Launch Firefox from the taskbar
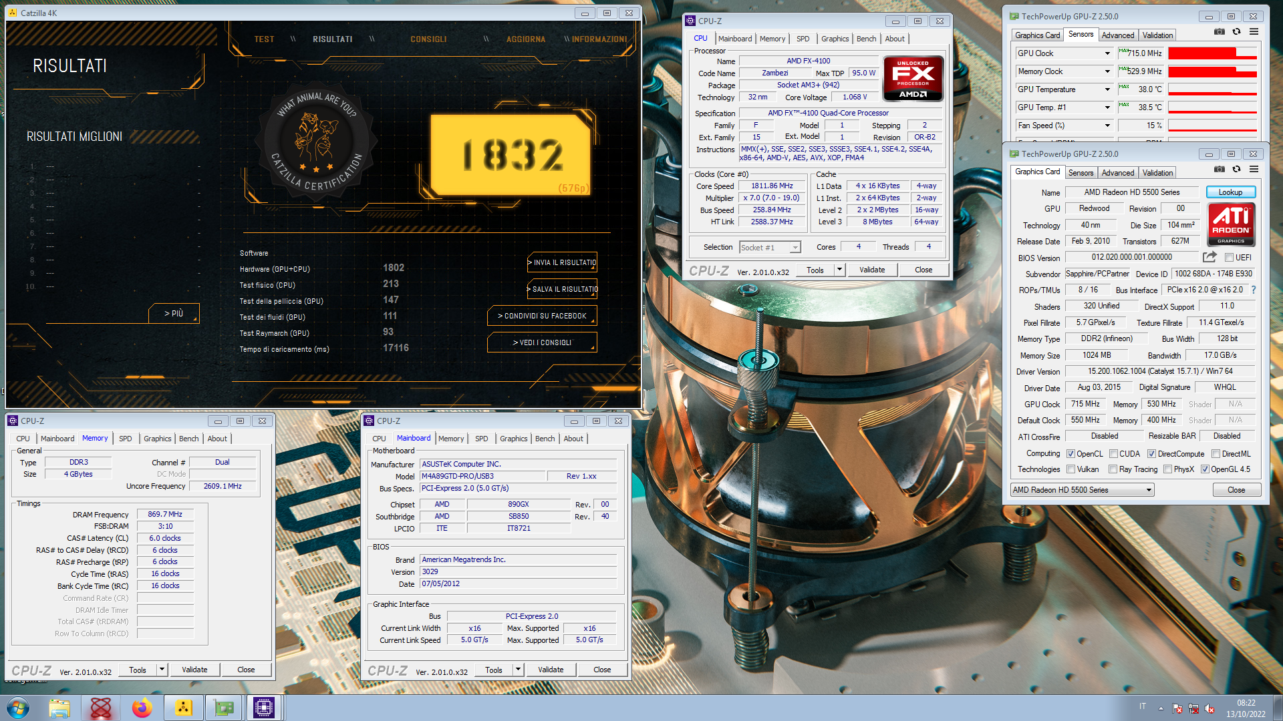The height and width of the screenshot is (721, 1283). (142, 708)
